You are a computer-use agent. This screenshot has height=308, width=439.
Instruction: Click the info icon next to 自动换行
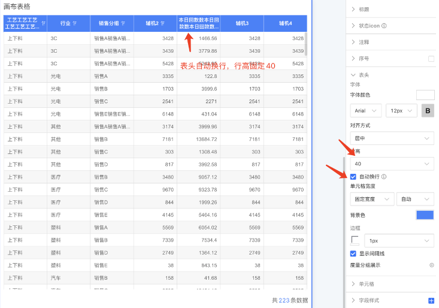tap(384, 177)
